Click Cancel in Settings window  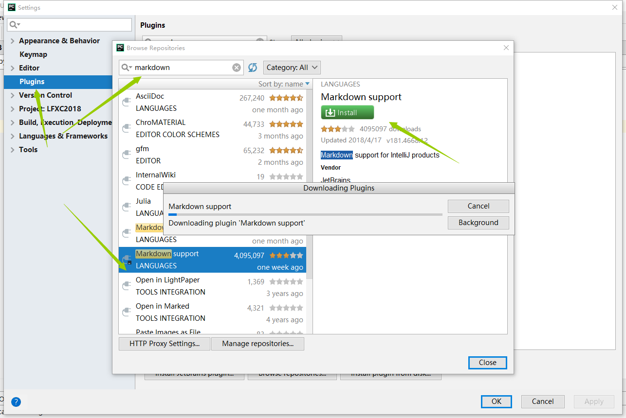coord(543,401)
